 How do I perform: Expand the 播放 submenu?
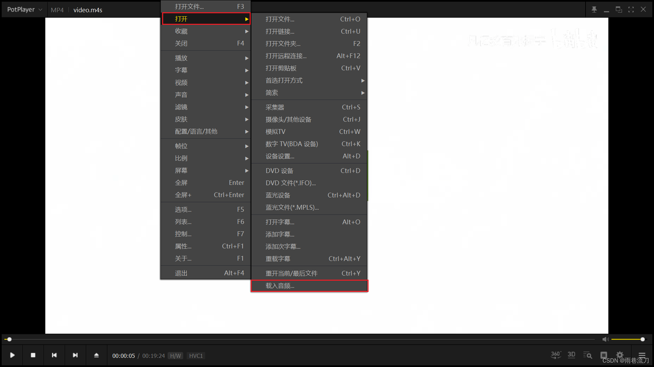click(x=206, y=58)
